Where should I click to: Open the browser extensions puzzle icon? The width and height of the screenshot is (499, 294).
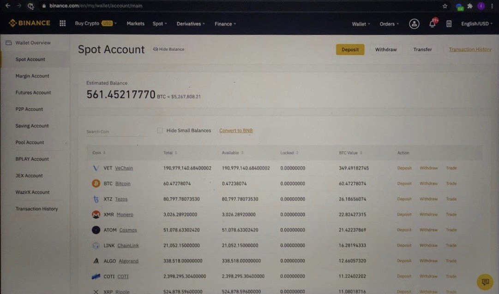[470, 6]
